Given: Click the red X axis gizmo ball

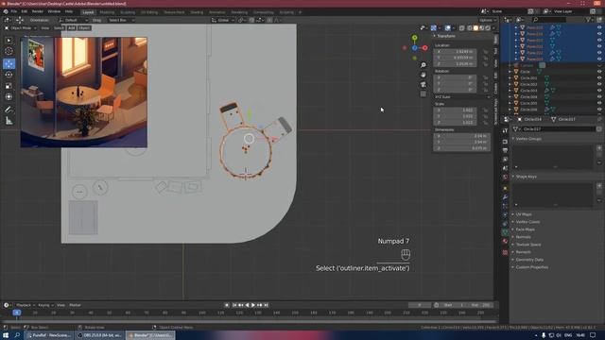Looking at the screenshot, I should click(424, 48).
